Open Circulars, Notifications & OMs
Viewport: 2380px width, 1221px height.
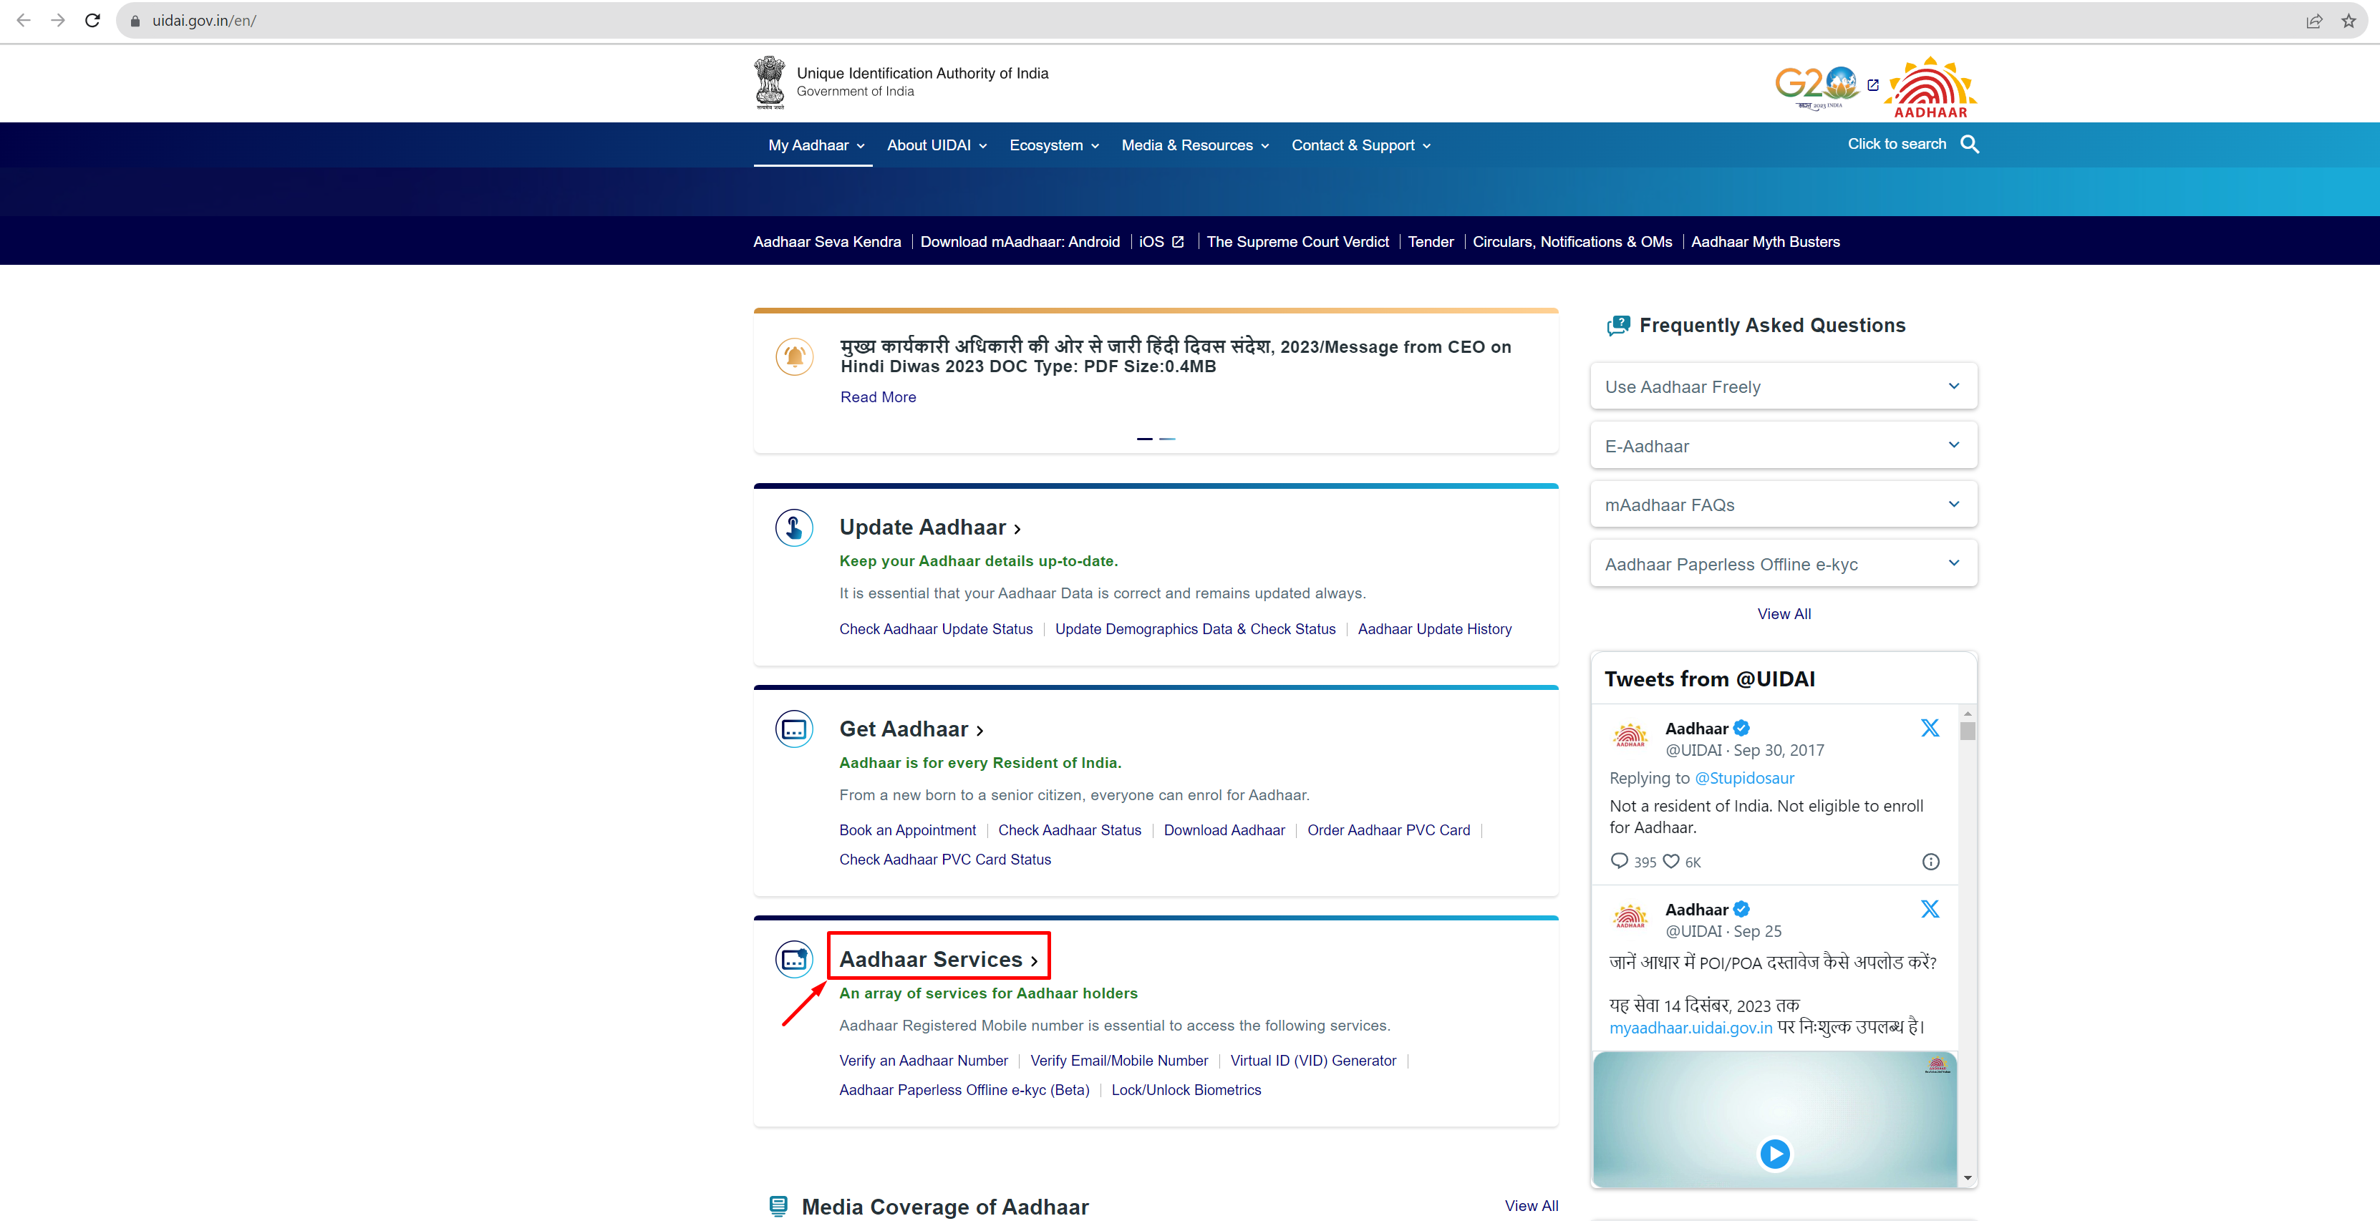(x=1572, y=242)
